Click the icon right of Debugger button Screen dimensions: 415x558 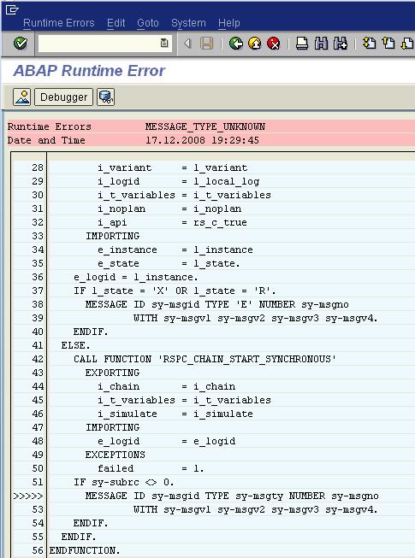point(106,97)
